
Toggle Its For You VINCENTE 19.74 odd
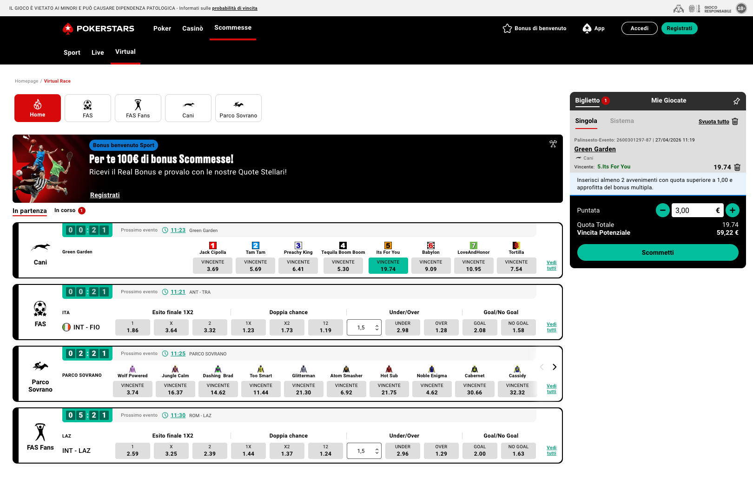388,265
